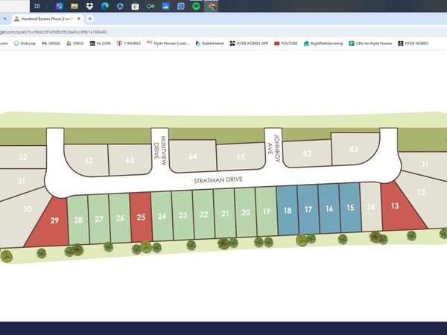Viewport: 447px width, 335px height.
Task: Open the YOUTUBE bookmark
Action: coord(287,43)
